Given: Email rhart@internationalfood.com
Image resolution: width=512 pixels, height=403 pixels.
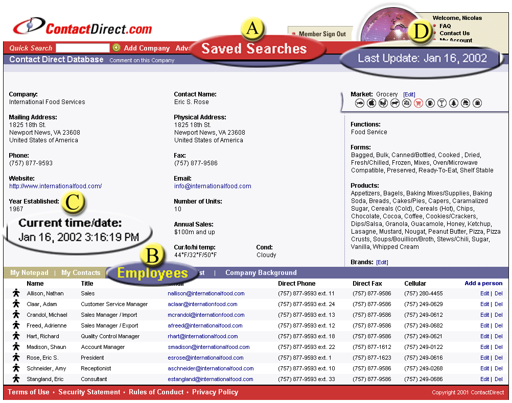Looking at the screenshot, I should click(x=203, y=337).
